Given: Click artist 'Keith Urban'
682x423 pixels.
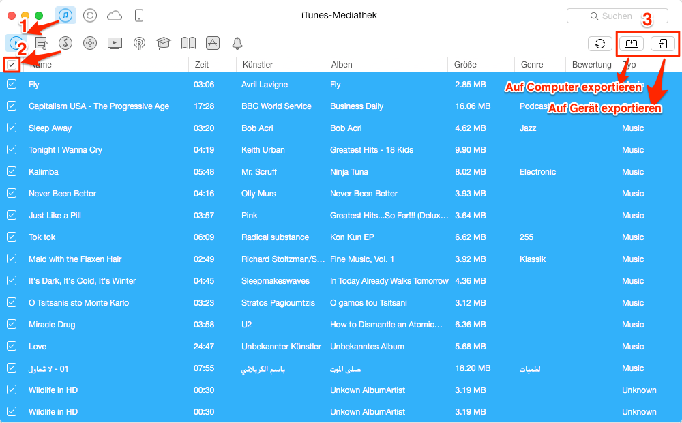Looking at the screenshot, I should pyautogui.click(x=263, y=149).
